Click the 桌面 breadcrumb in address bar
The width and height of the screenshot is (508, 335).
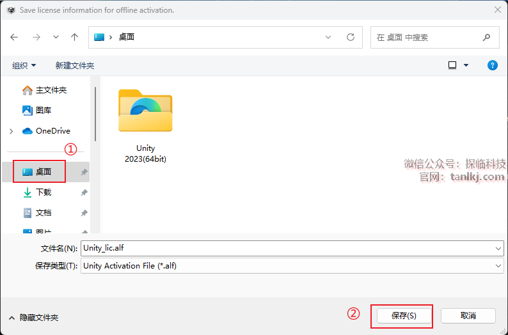pyautogui.click(x=126, y=37)
